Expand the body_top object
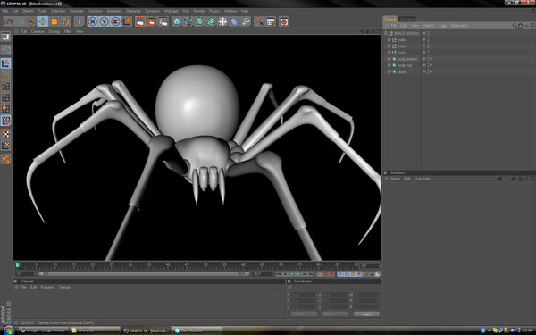The image size is (536, 335). 389,65
